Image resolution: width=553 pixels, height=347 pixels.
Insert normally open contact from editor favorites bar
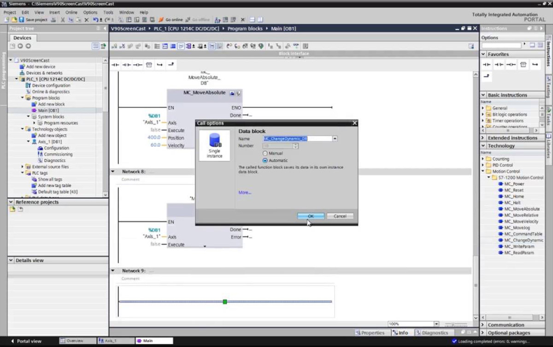115,64
